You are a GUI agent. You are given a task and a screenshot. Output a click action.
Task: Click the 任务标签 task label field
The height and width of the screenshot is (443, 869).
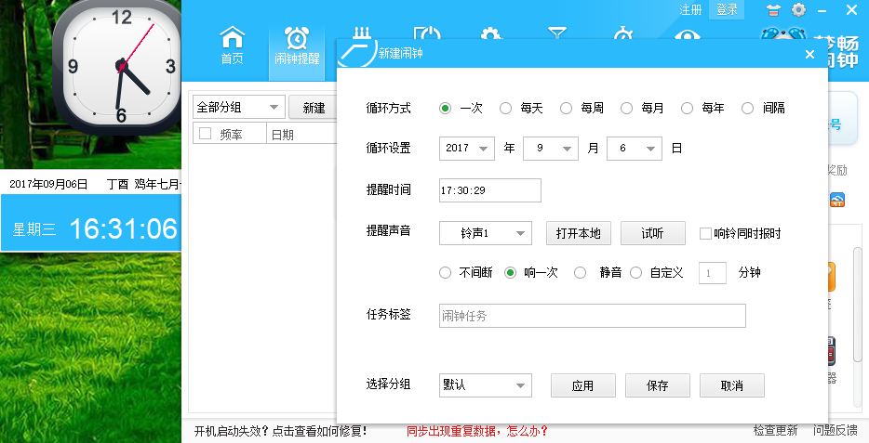click(x=592, y=316)
